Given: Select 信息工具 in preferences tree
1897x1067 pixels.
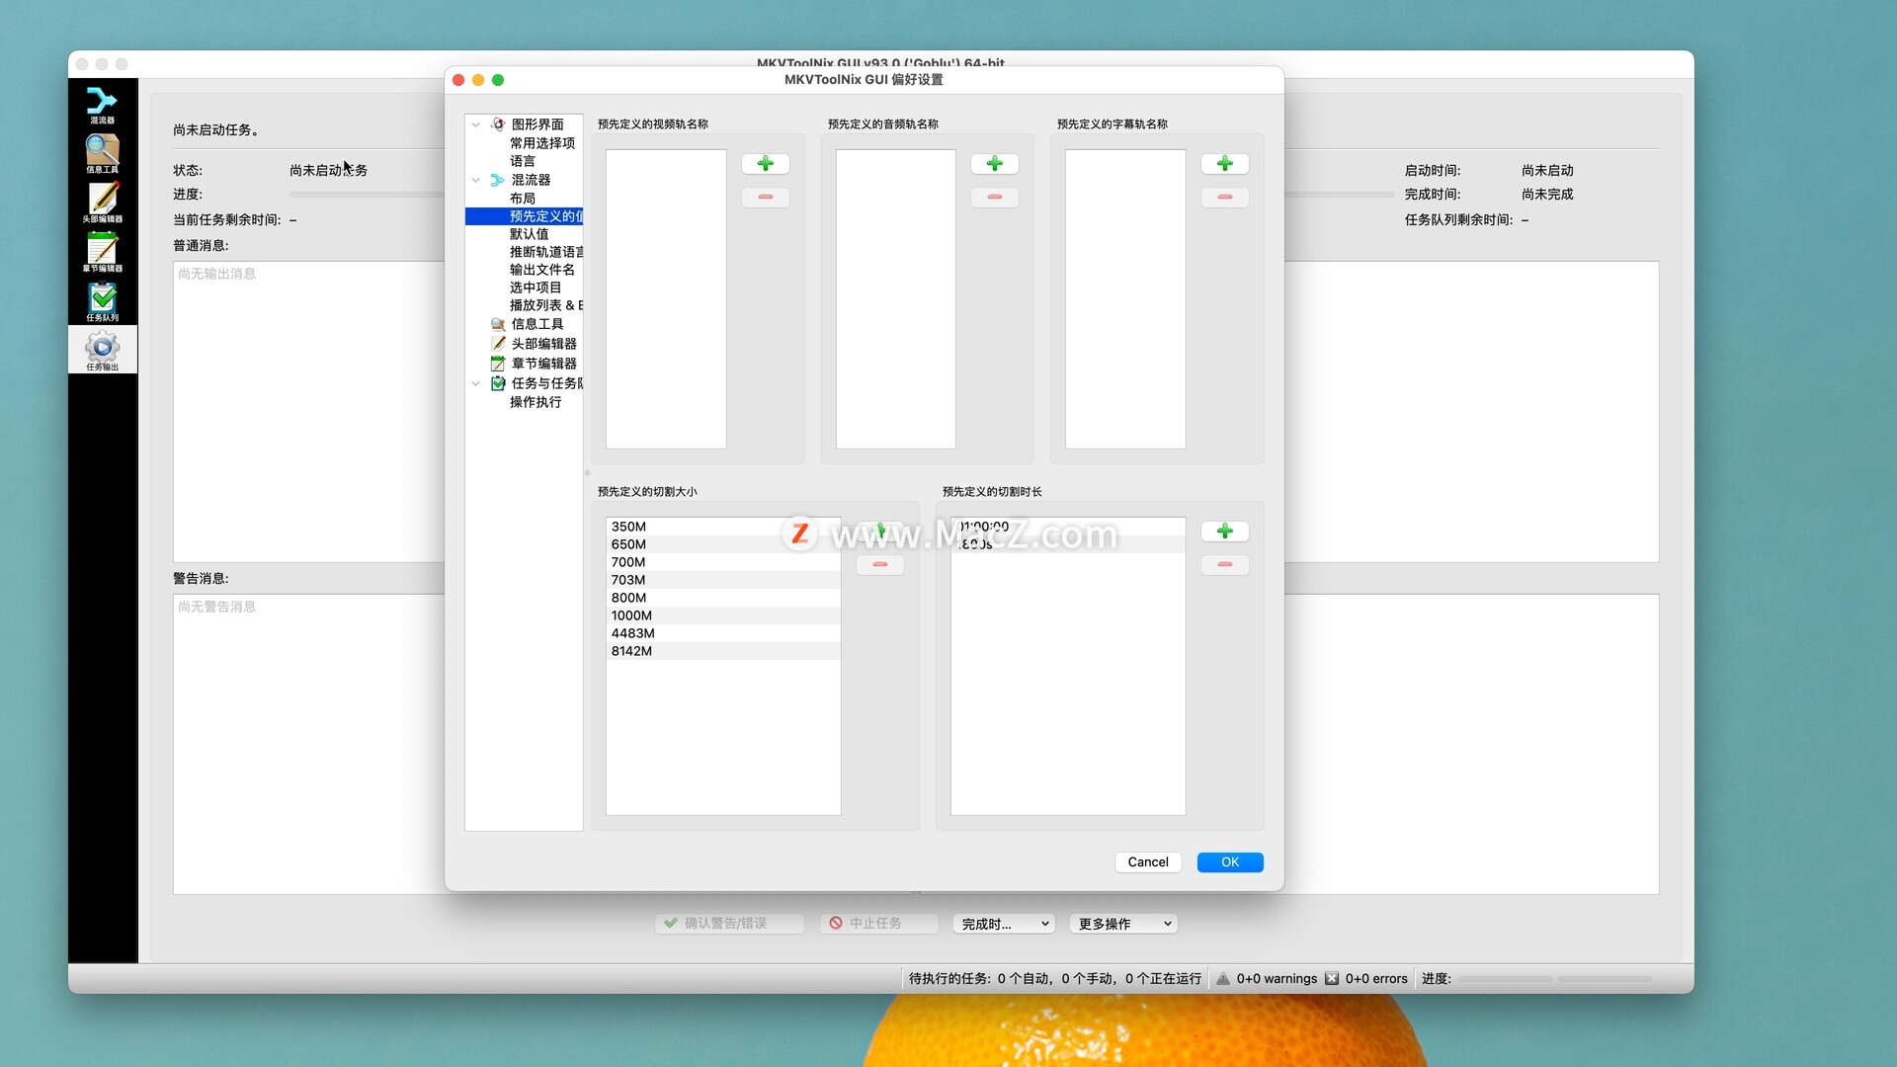Looking at the screenshot, I should coord(537,324).
